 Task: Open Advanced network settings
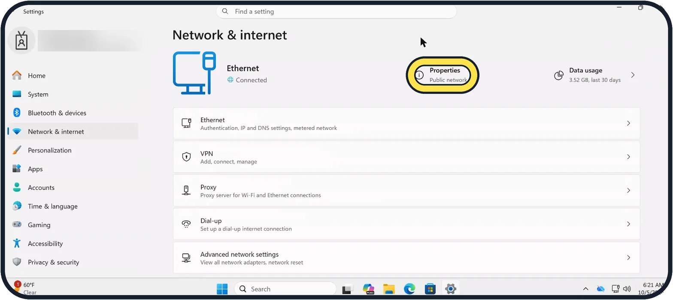point(406,258)
